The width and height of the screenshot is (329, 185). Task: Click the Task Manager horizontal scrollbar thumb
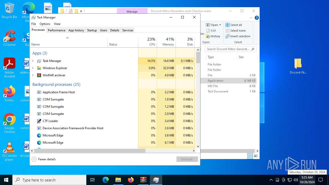(90, 151)
